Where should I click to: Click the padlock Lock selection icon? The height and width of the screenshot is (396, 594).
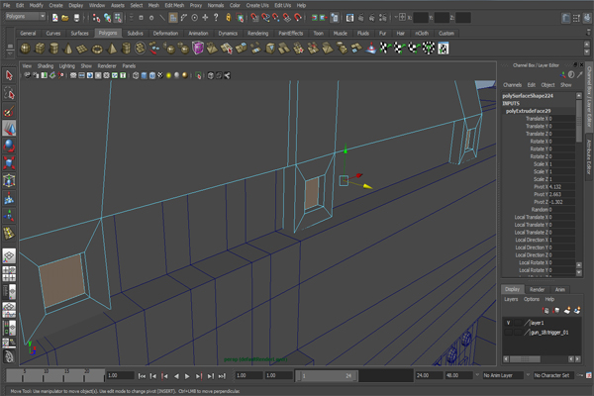229,18
